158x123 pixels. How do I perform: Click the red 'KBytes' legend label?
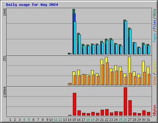coord(155,110)
